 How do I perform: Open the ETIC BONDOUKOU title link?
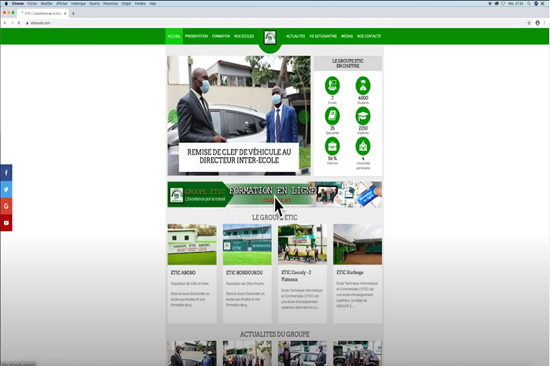click(244, 273)
